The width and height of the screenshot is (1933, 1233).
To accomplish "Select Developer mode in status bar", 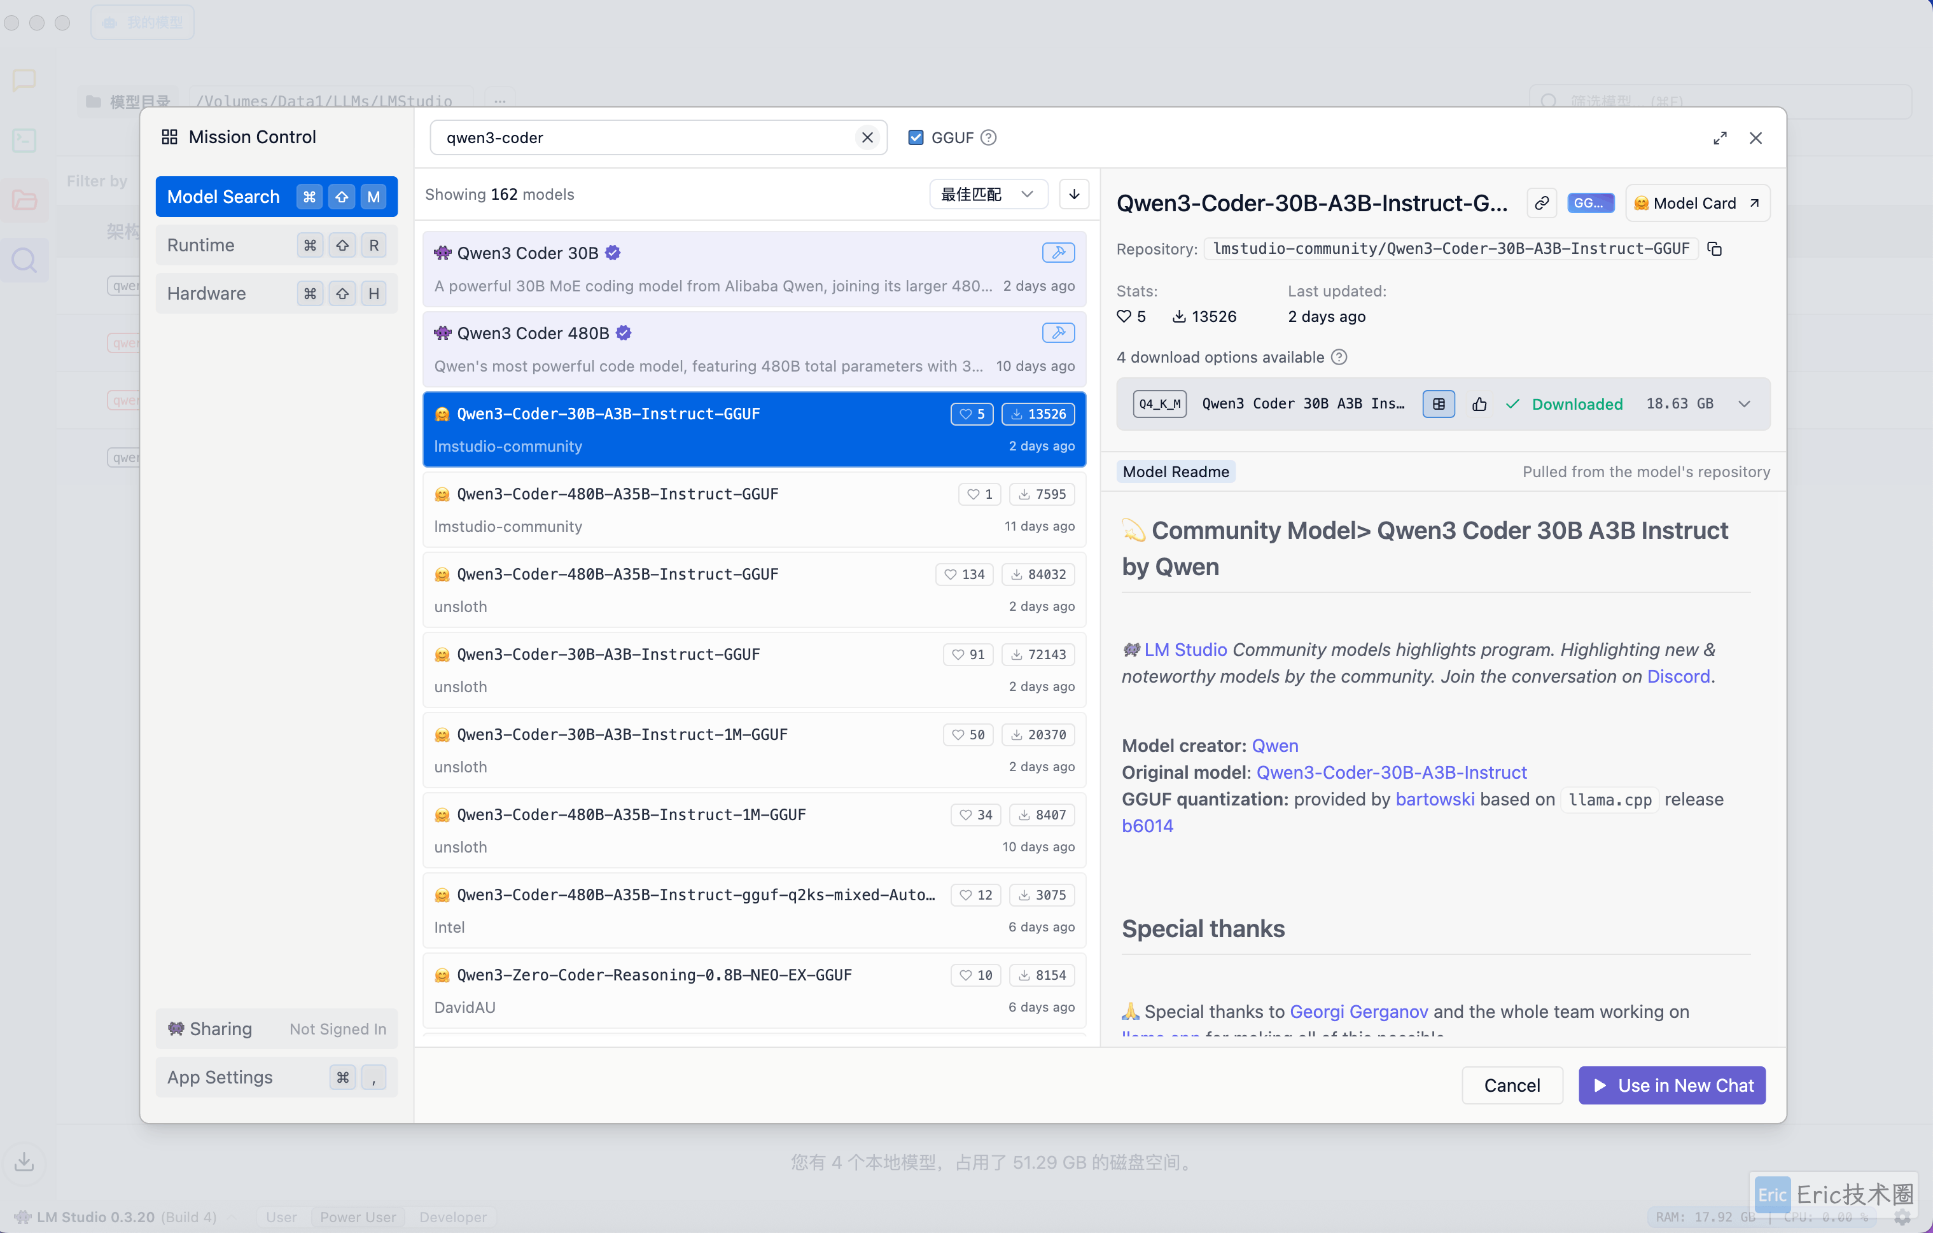I will pyautogui.click(x=453, y=1217).
